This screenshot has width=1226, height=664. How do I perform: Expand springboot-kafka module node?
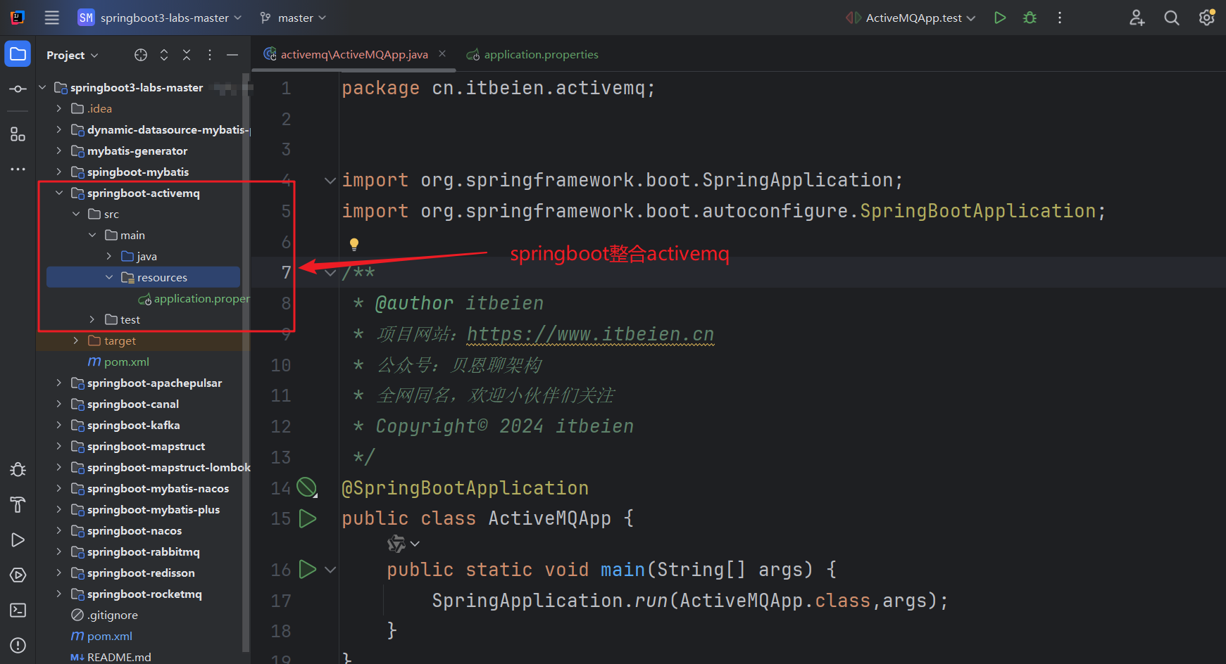pos(59,425)
